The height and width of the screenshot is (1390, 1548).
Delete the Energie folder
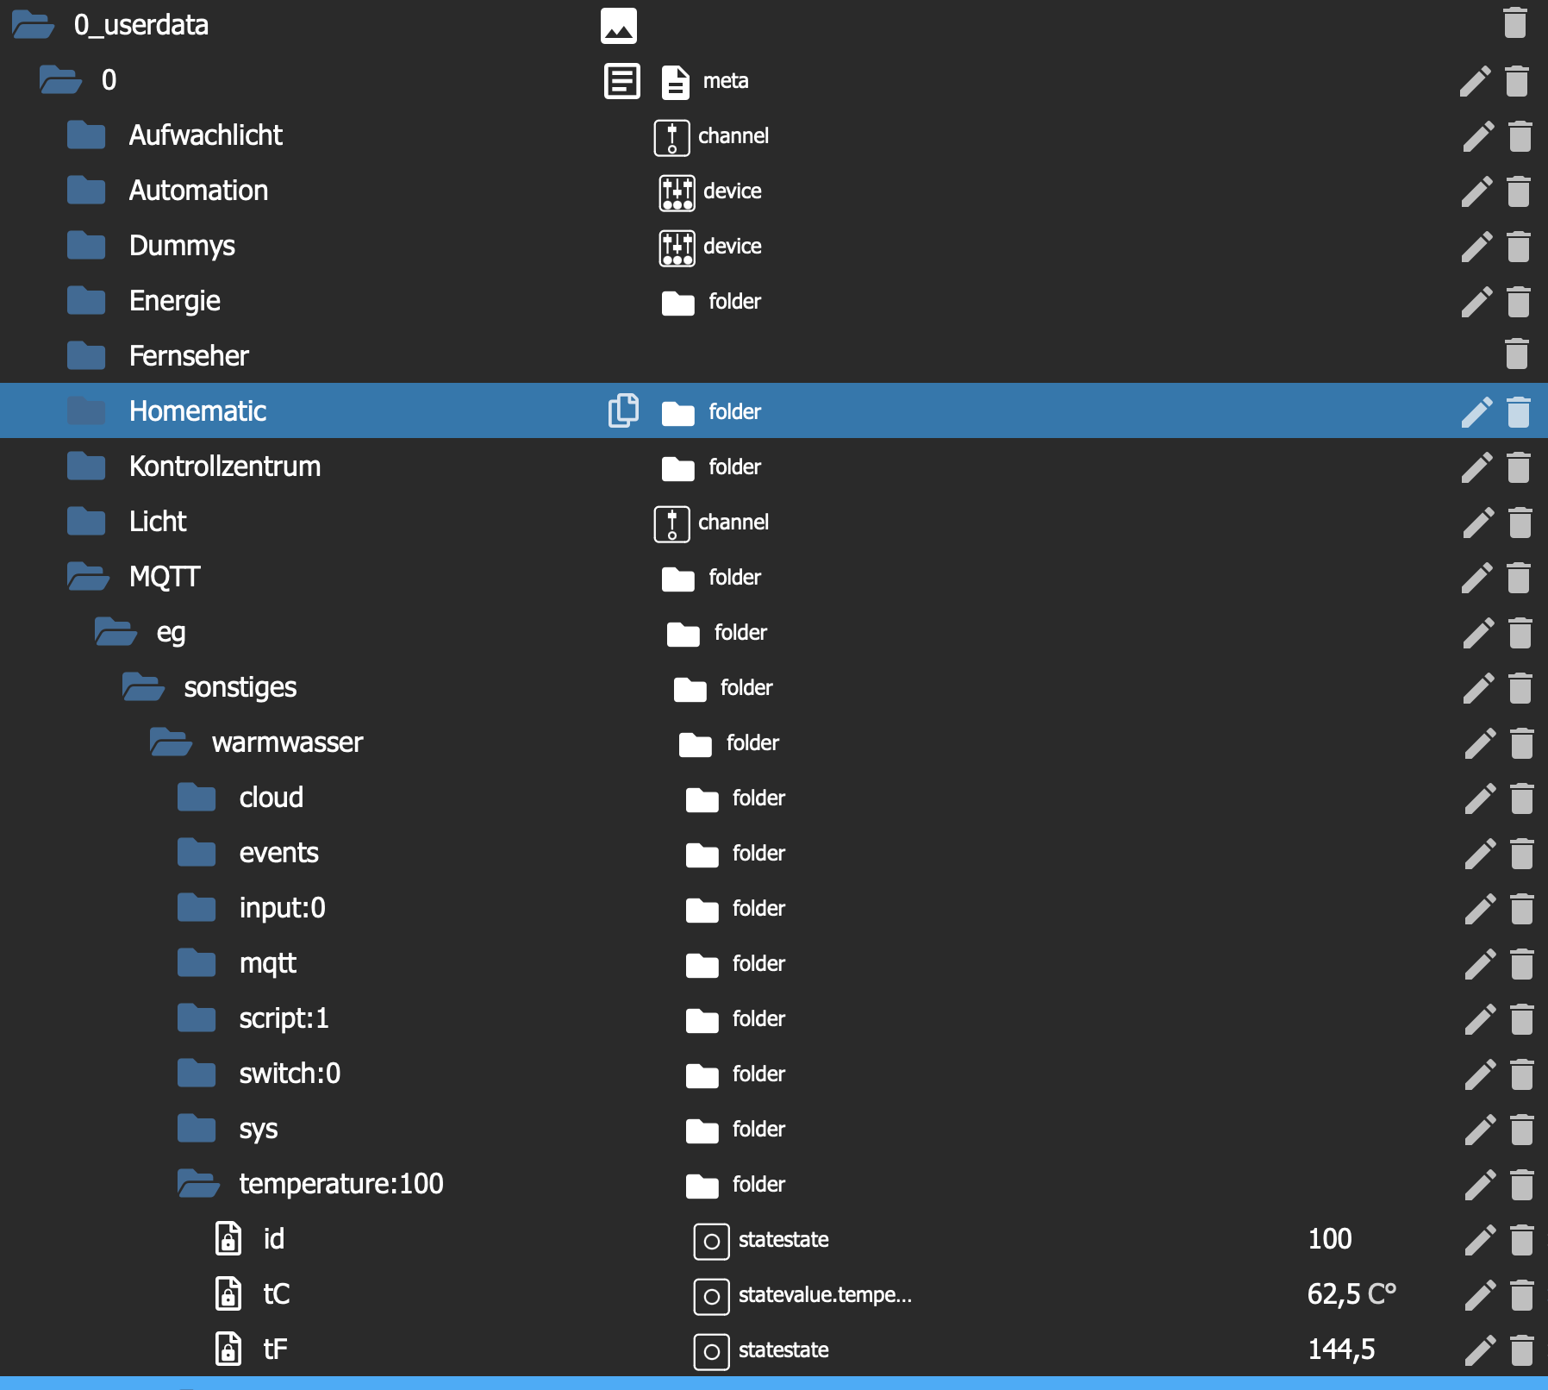[1519, 302]
